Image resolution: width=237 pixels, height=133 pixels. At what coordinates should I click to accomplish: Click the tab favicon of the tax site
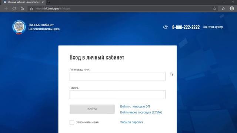pyautogui.click(x=5, y=2)
